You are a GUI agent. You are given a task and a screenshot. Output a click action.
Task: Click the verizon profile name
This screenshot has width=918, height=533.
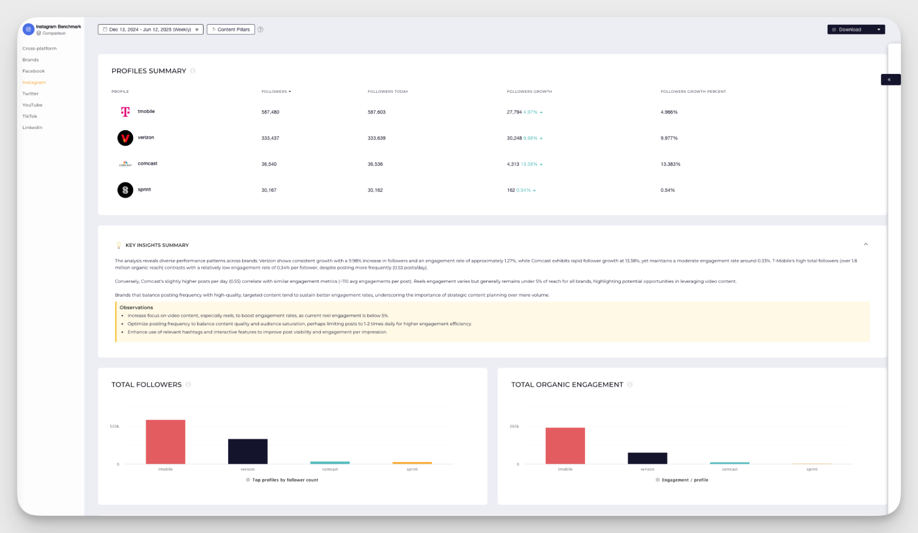pos(146,138)
